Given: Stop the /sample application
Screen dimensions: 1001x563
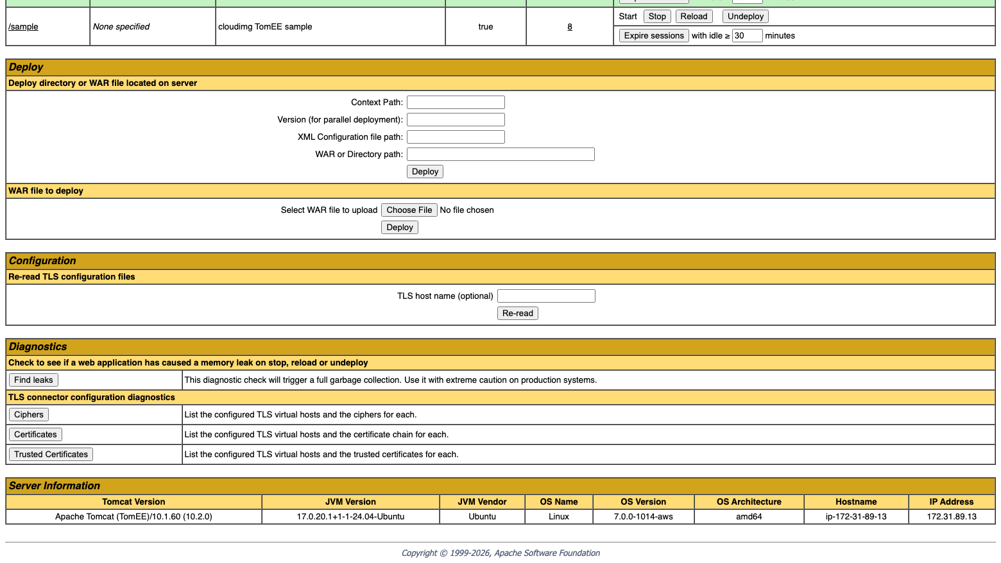Looking at the screenshot, I should (657, 17).
